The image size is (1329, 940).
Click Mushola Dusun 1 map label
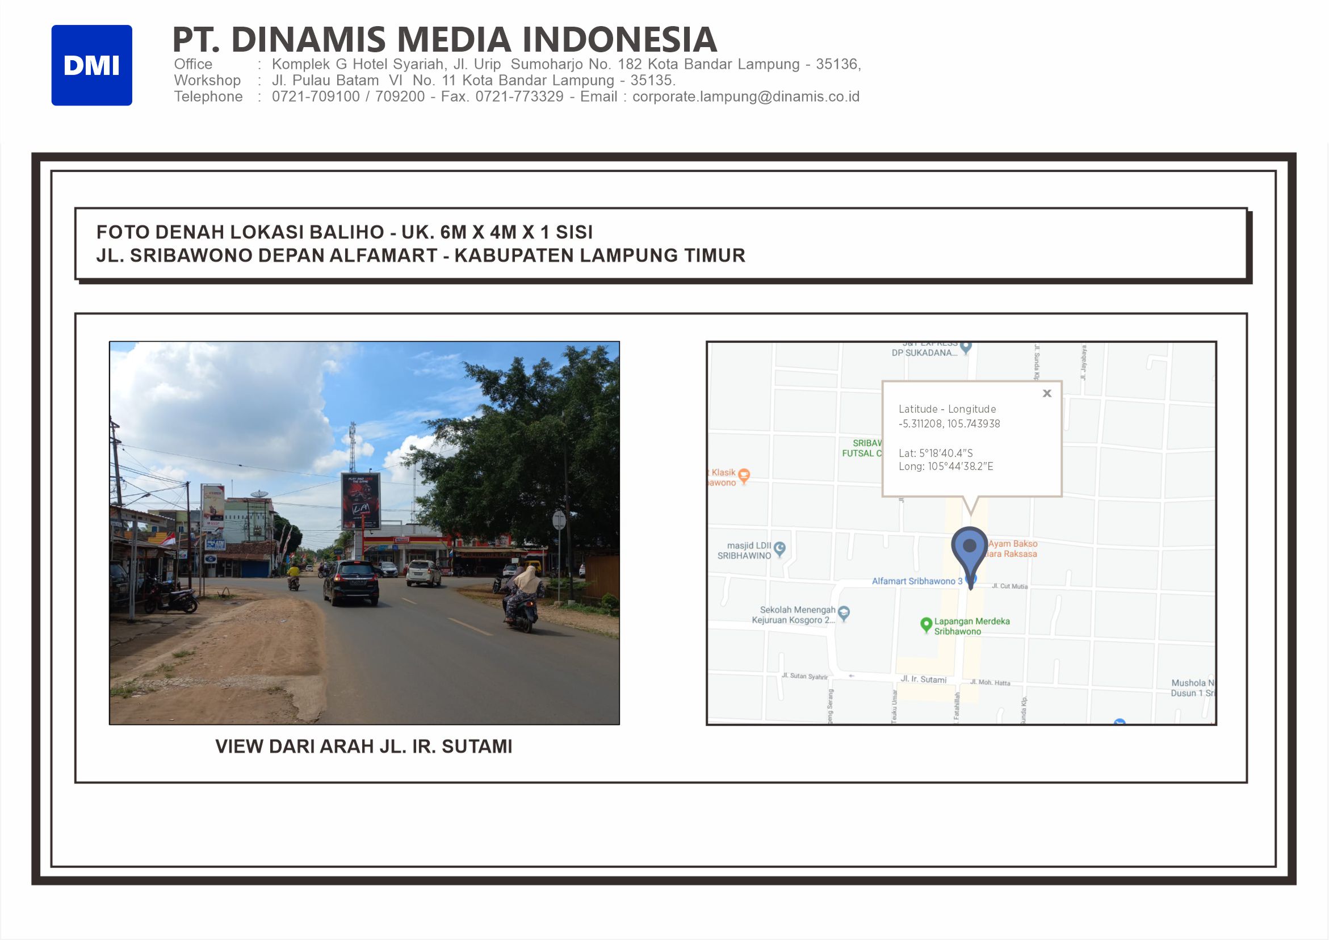click(x=1192, y=687)
